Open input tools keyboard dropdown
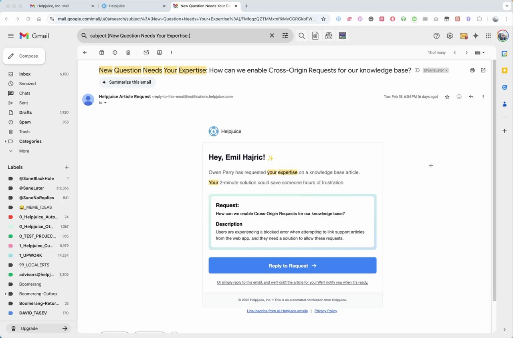 [480, 52]
